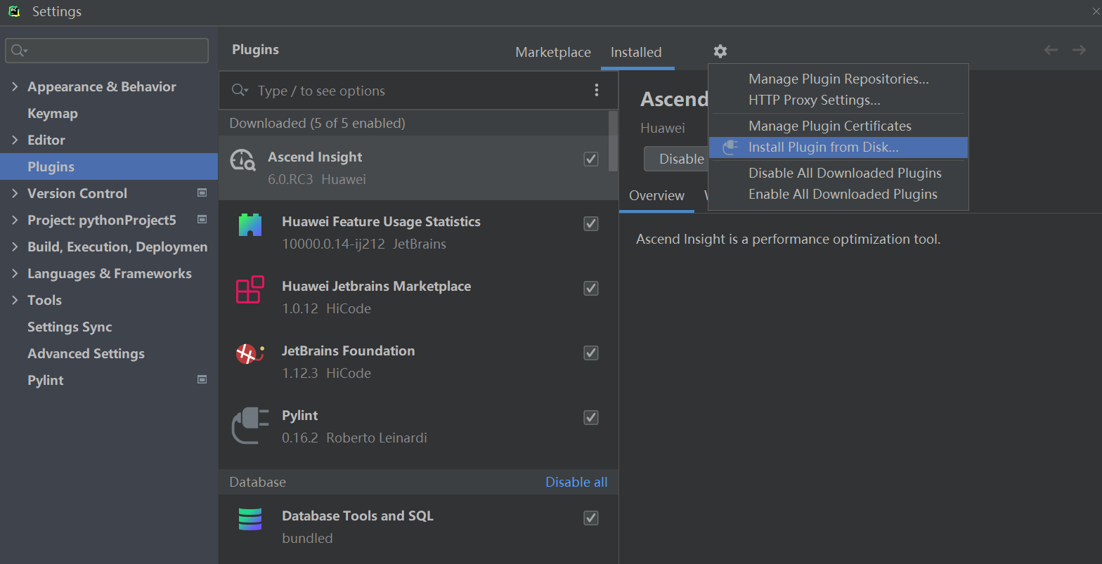Toggle the Database Tools and SQL checkbox
The image size is (1102, 564).
591,518
